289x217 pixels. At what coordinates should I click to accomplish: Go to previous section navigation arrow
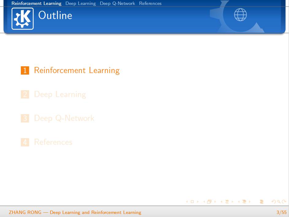[239, 202]
